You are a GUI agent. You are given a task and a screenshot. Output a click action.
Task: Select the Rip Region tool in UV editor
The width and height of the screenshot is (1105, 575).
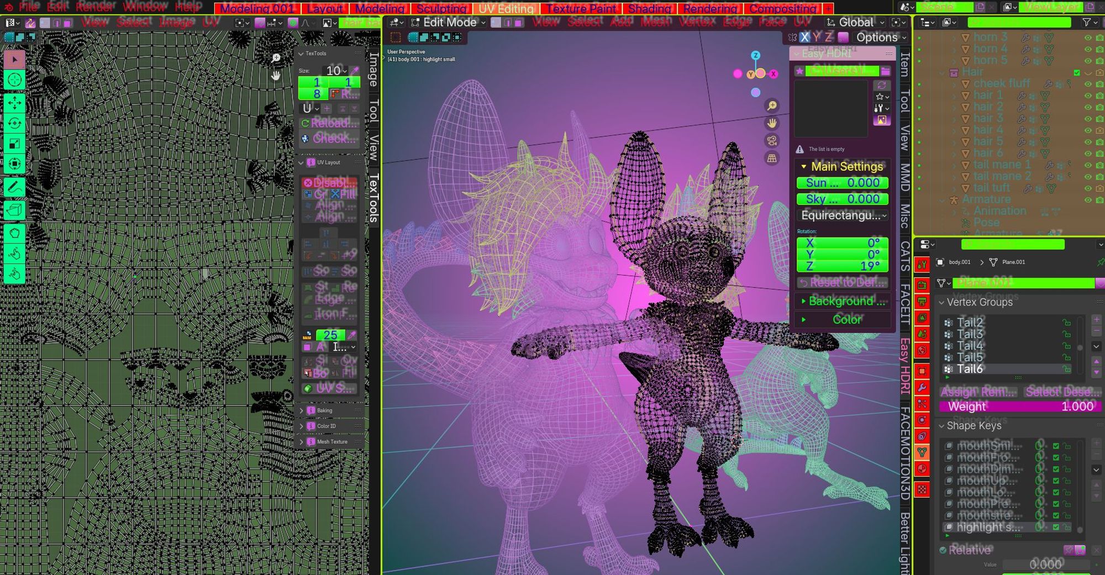pyautogui.click(x=14, y=210)
